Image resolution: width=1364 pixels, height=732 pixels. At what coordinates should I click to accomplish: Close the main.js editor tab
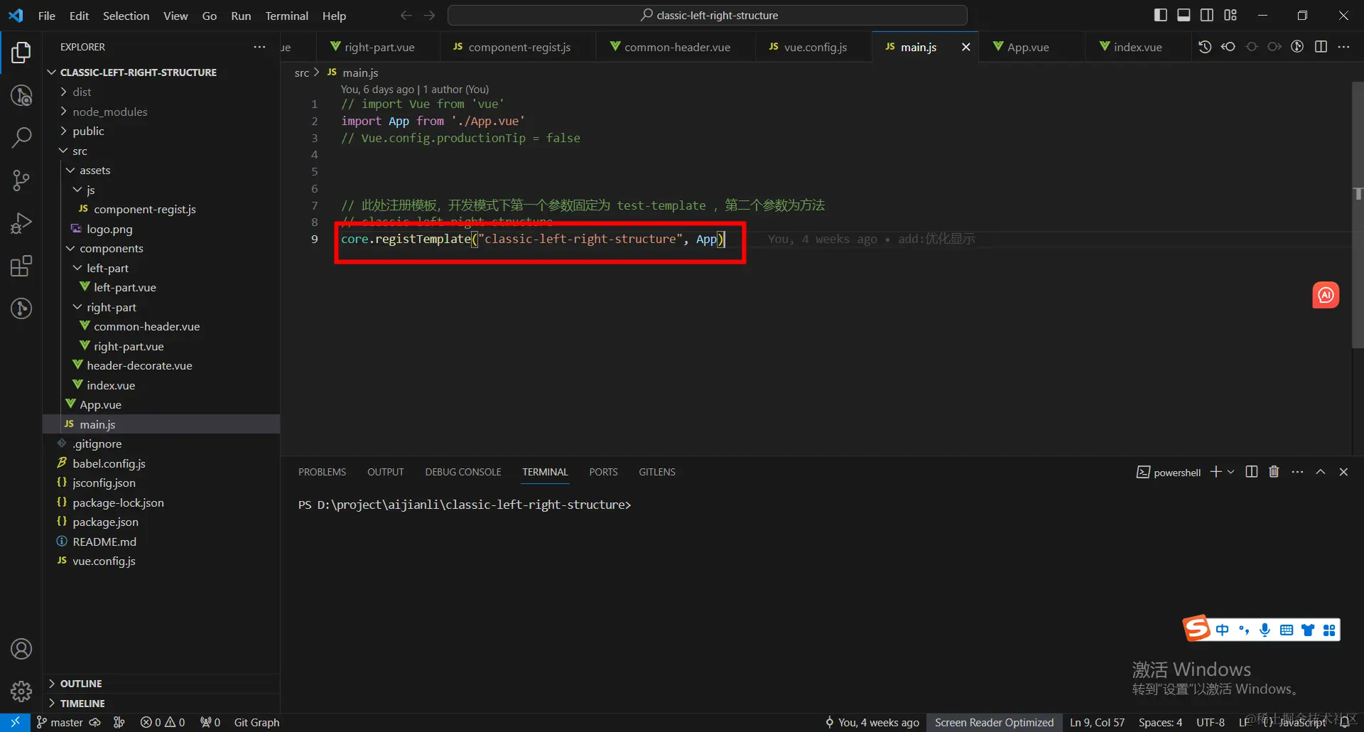tap(965, 47)
